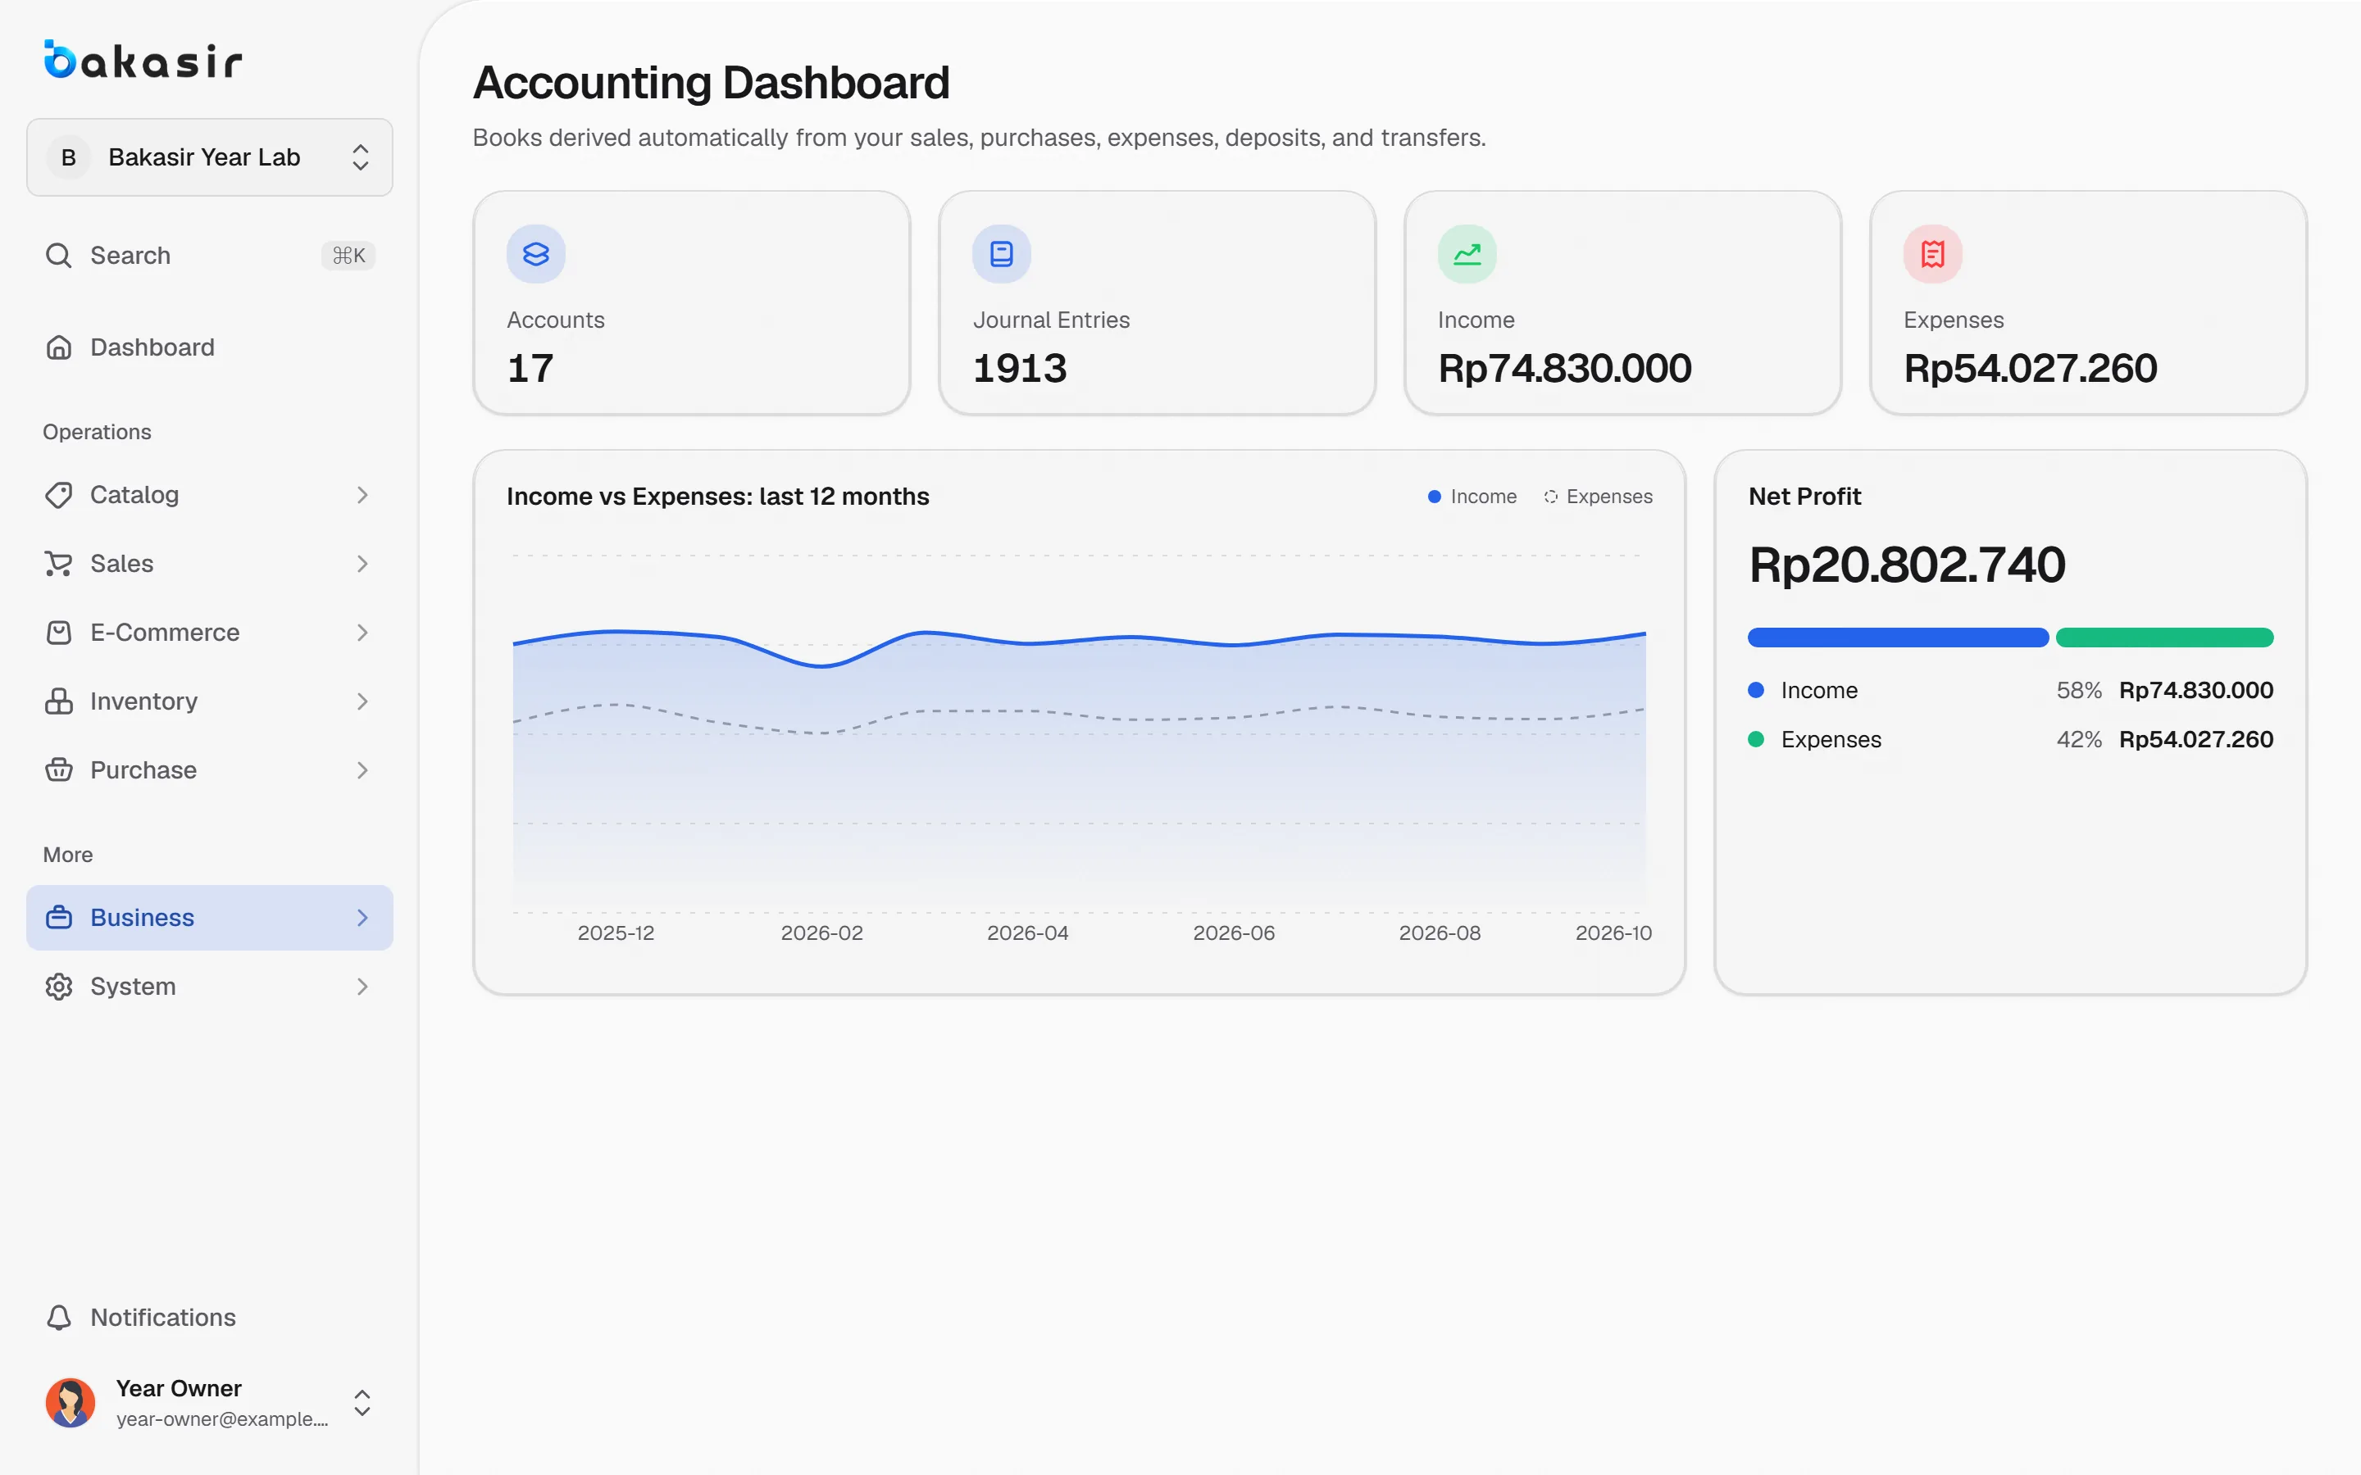
Task: Click the Journal Entries count 1913
Action: [x=1020, y=369]
